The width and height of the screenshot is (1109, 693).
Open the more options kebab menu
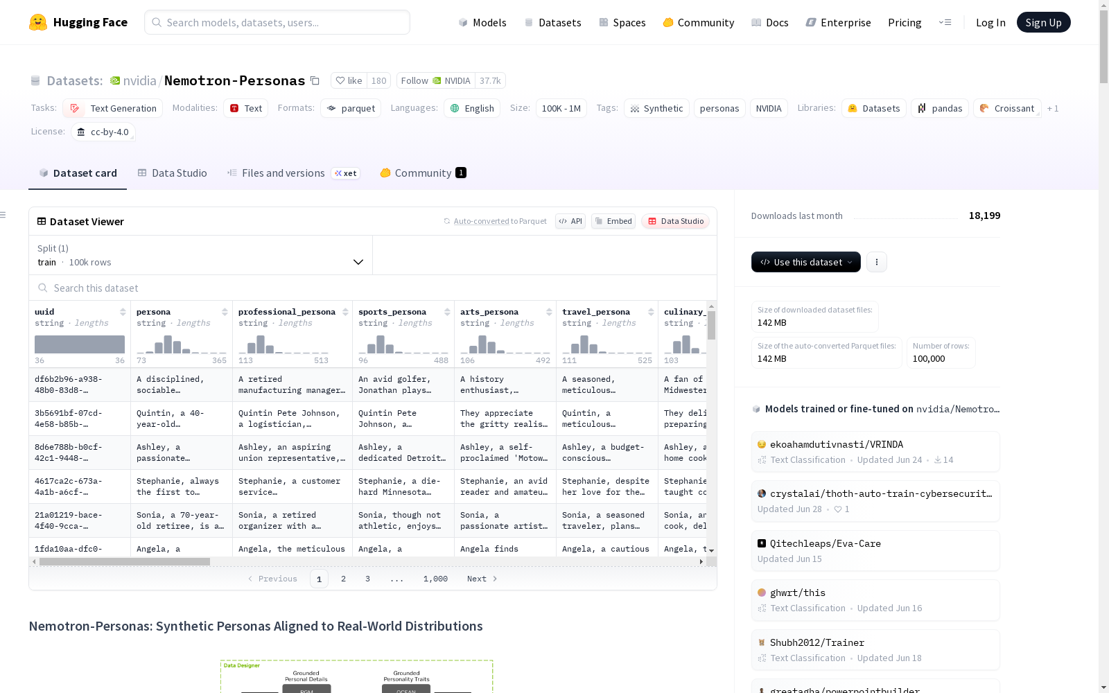(x=877, y=262)
